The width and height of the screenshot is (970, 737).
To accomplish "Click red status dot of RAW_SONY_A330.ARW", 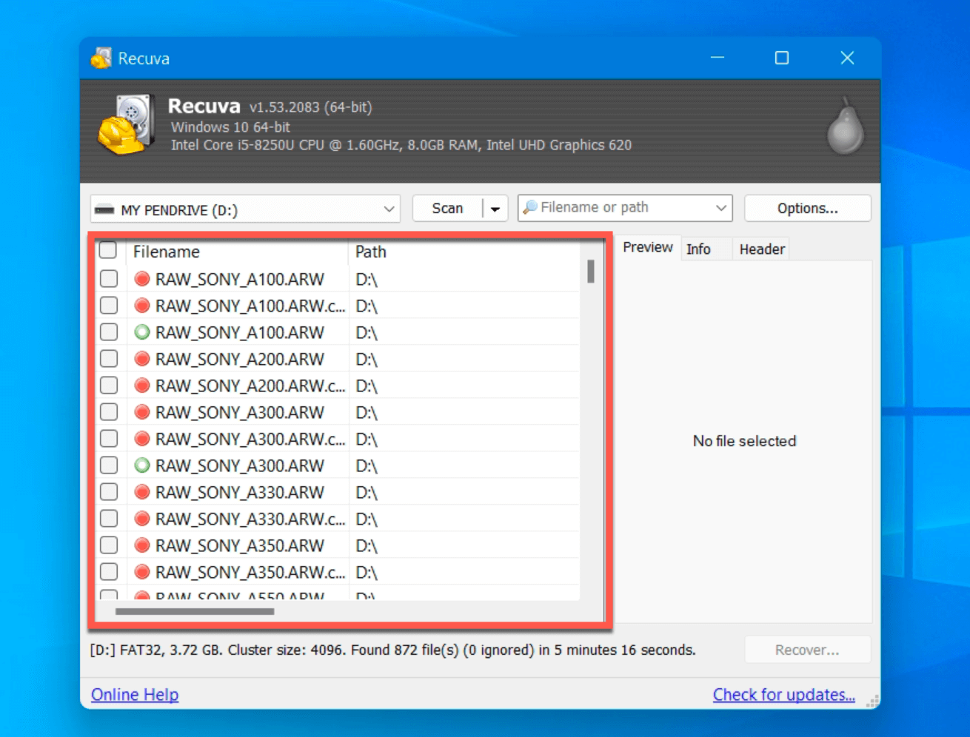I will (x=142, y=492).
